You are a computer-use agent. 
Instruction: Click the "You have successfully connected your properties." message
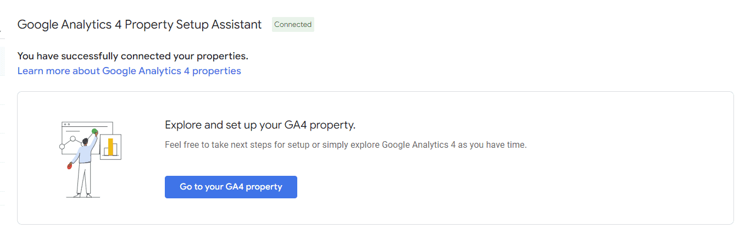(x=133, y=55)
